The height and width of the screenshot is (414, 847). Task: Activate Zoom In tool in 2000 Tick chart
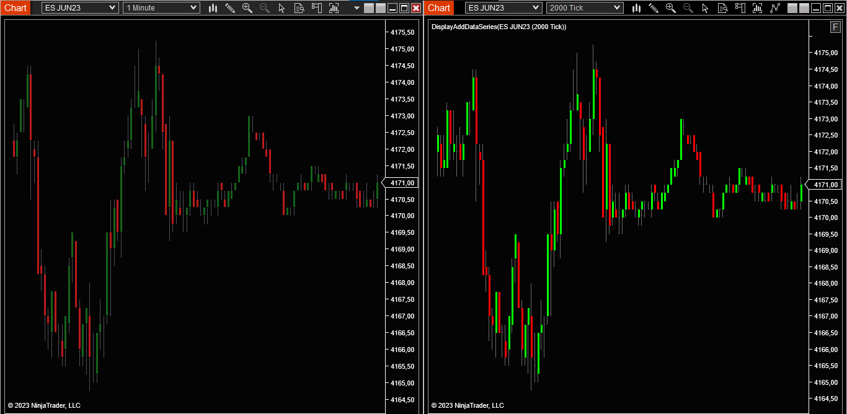[671, 8]
